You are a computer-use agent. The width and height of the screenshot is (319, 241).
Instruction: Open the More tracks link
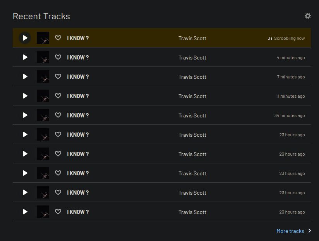tap(290, 231)
